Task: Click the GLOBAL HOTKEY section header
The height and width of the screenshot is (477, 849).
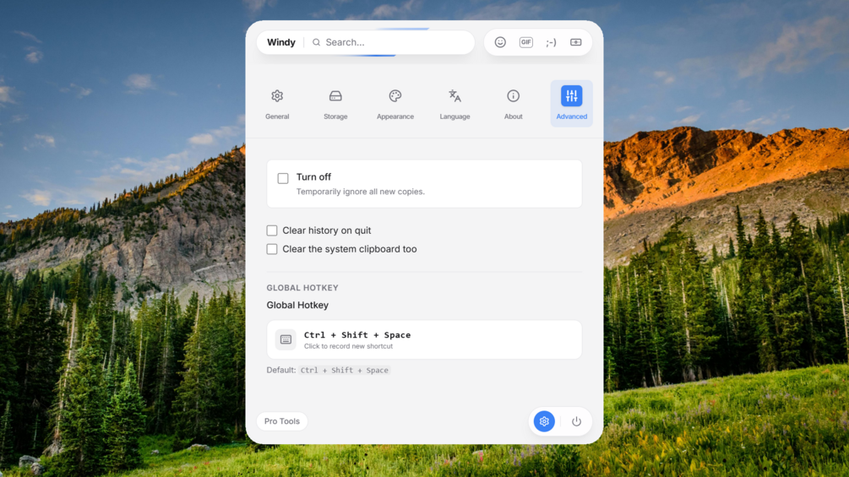Action: (x=302, y=288)
